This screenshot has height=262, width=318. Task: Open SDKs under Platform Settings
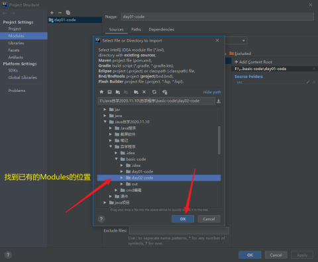13,70
